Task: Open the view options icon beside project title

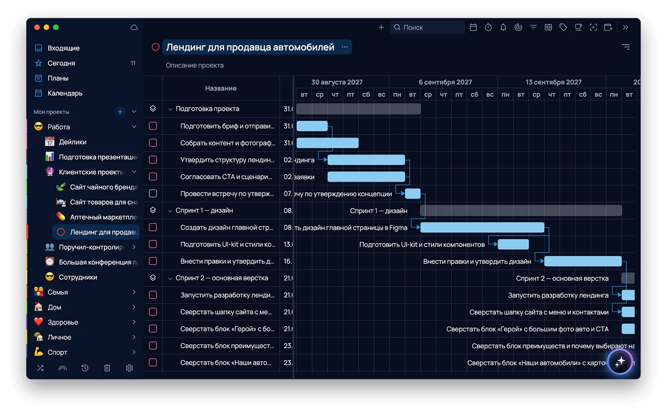Action: click(x=626, y=47)
